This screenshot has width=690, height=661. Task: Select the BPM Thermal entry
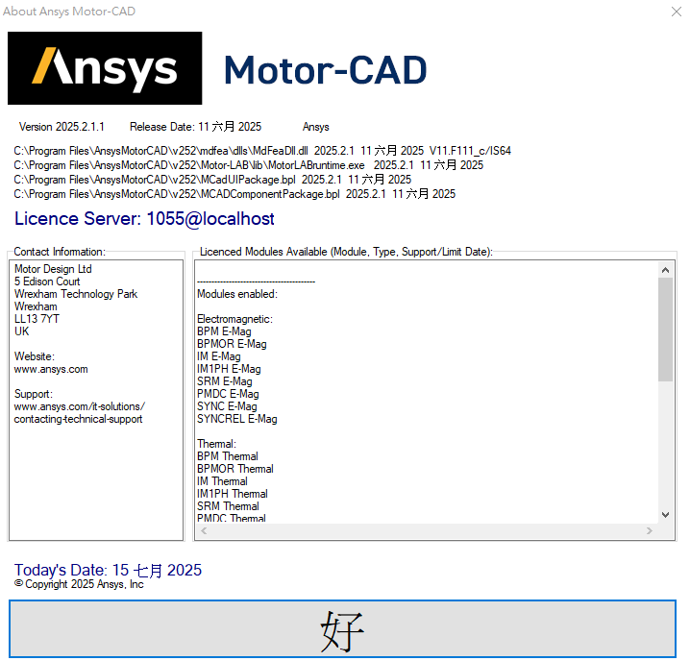pos(228,456)
